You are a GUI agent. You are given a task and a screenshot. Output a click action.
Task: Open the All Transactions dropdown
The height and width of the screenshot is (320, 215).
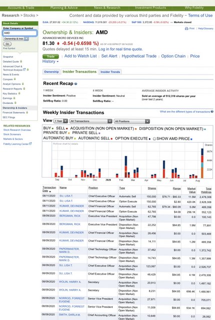[x=91, y=121]
